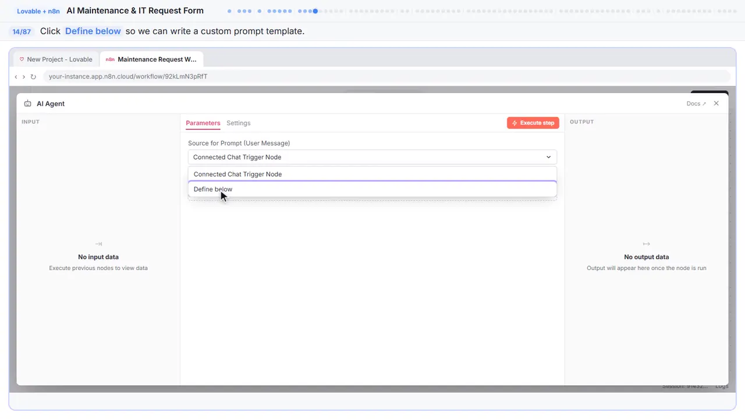Switch to the Settings tab
The width and height of the screenshot is (745, 419).
pyautogui.click(x=239, y=123)
